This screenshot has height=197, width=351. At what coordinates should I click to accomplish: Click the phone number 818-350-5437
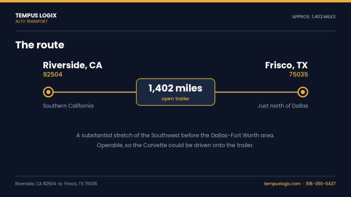320,184
